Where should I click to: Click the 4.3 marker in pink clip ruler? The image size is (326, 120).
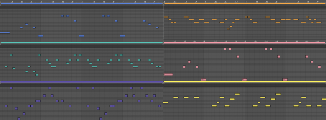(x=307, y=41)
